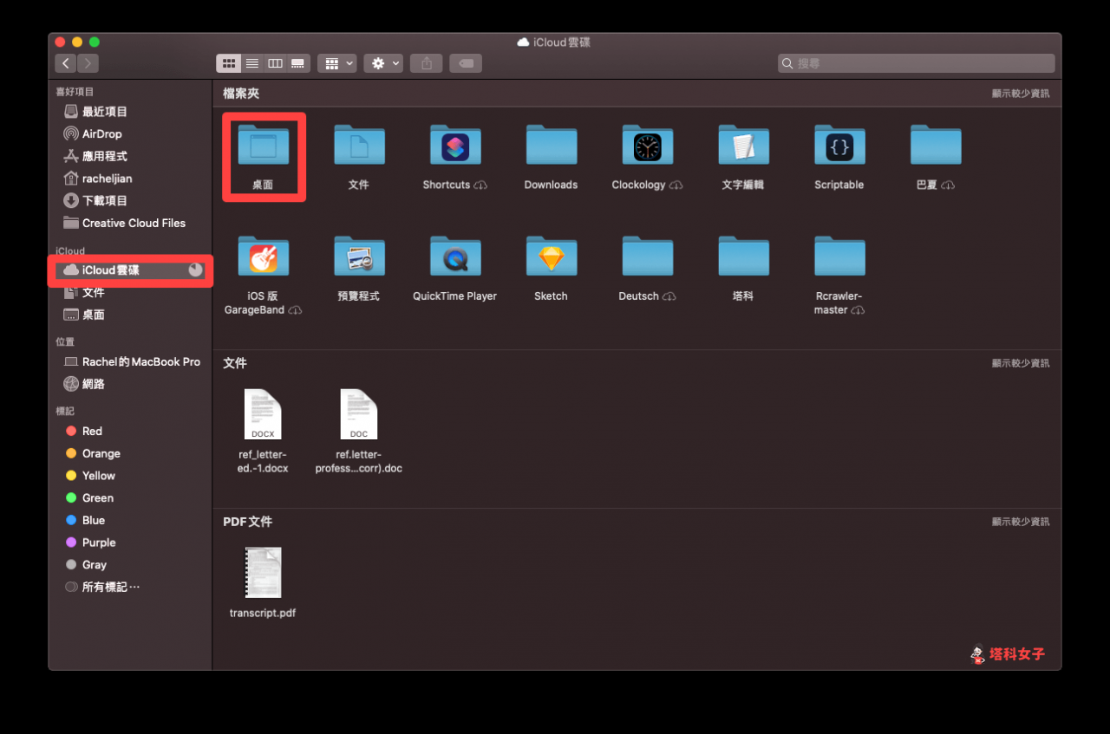Click 顯示較少資訊 for the PDF文件 section
This screenshot has width=1110, height=734.
pyautogui.click(x=1021, y=522)
